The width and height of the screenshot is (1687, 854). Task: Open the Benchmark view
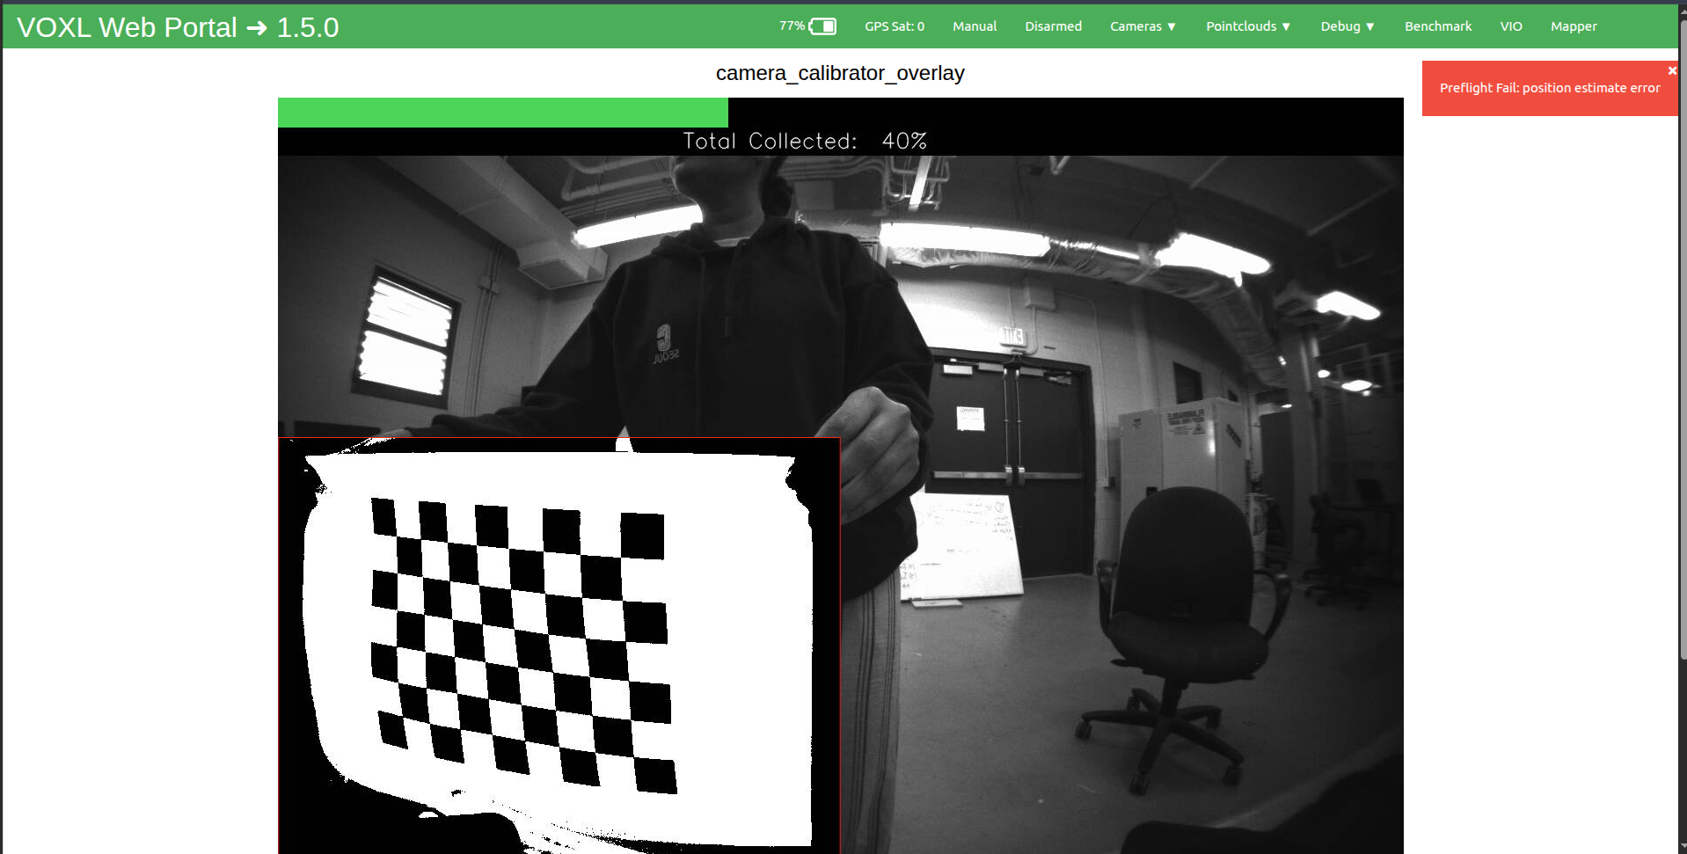pos(1437,26)
